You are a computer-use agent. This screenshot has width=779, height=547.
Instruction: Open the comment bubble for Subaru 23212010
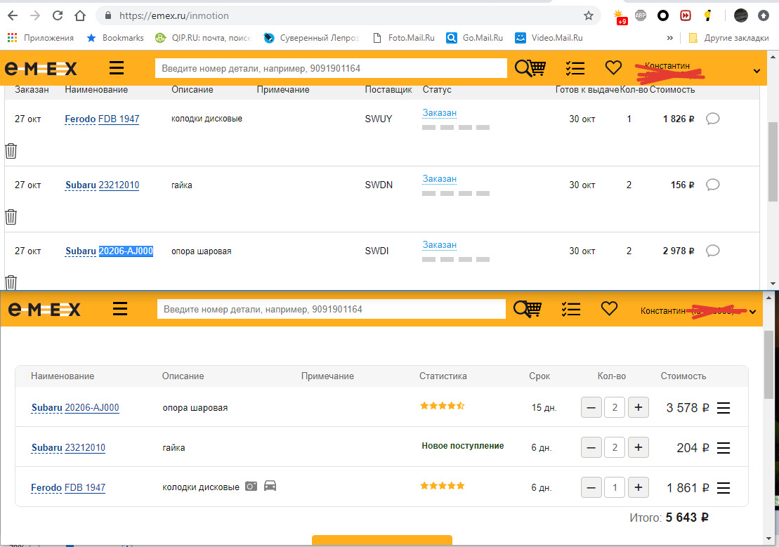(x=712, y=185)
